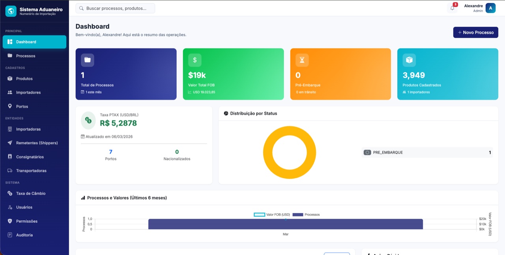Click the box icon on Produtos Cadastrados card
This screenshot has width=505, height=255.
click(409, 60)
